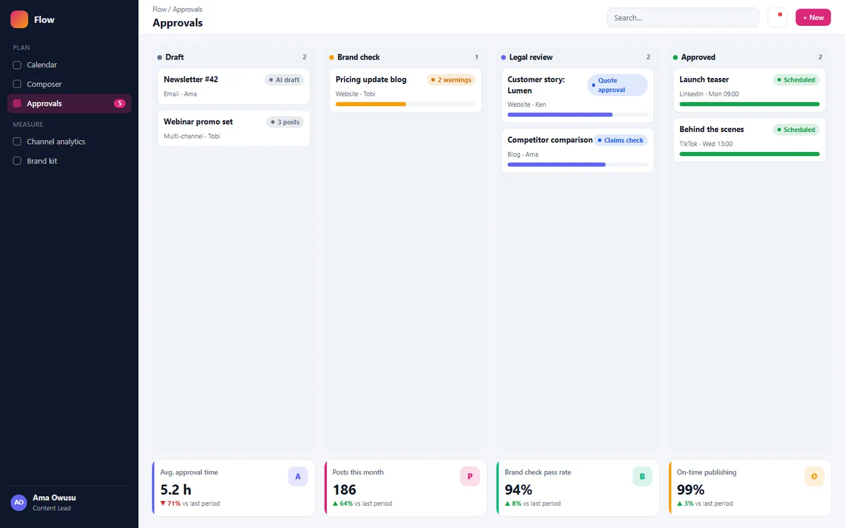Go to the Composer page
Viewport: 845px width, 528px height.
click(69, 84)
